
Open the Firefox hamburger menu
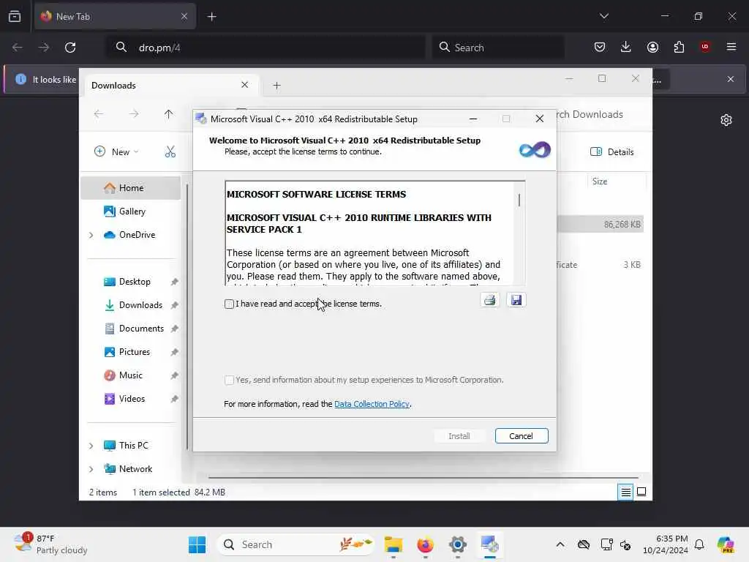point(731,47)
